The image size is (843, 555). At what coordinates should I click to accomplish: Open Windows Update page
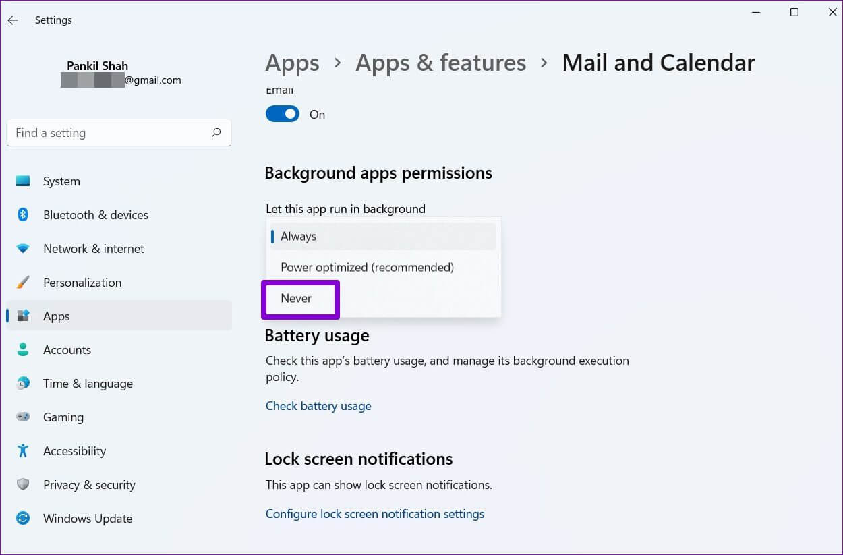point(119,519)
